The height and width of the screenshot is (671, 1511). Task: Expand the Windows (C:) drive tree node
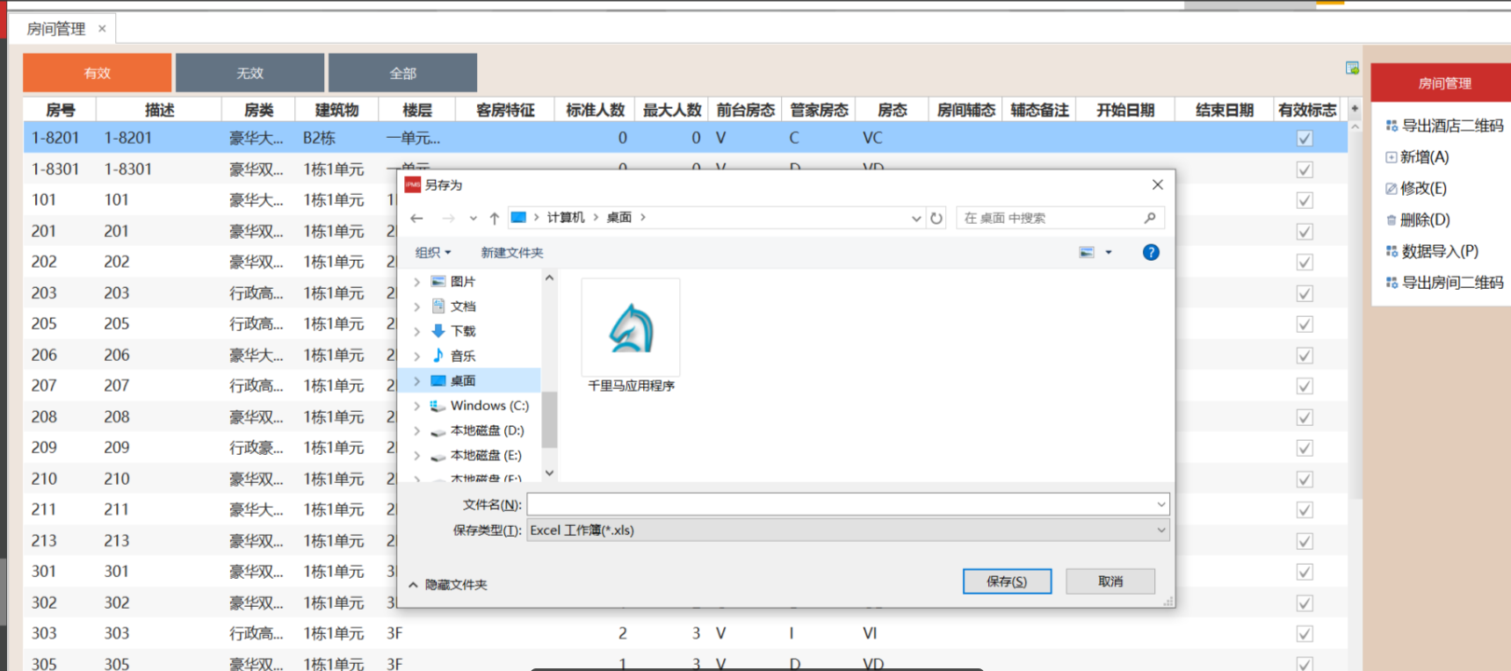pyautogui.click(x=417, y=406)
